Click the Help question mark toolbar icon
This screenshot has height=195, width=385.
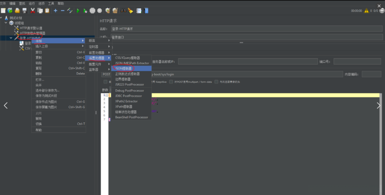(x=146, y=11)
